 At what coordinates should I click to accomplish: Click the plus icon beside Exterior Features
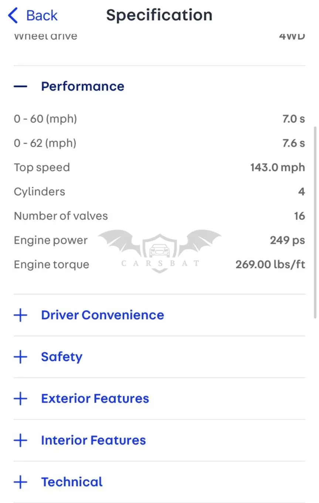point(20,399)
